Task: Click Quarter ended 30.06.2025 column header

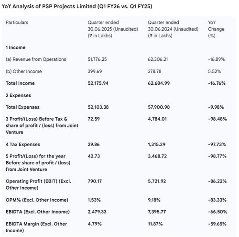Action: [113, 29]
